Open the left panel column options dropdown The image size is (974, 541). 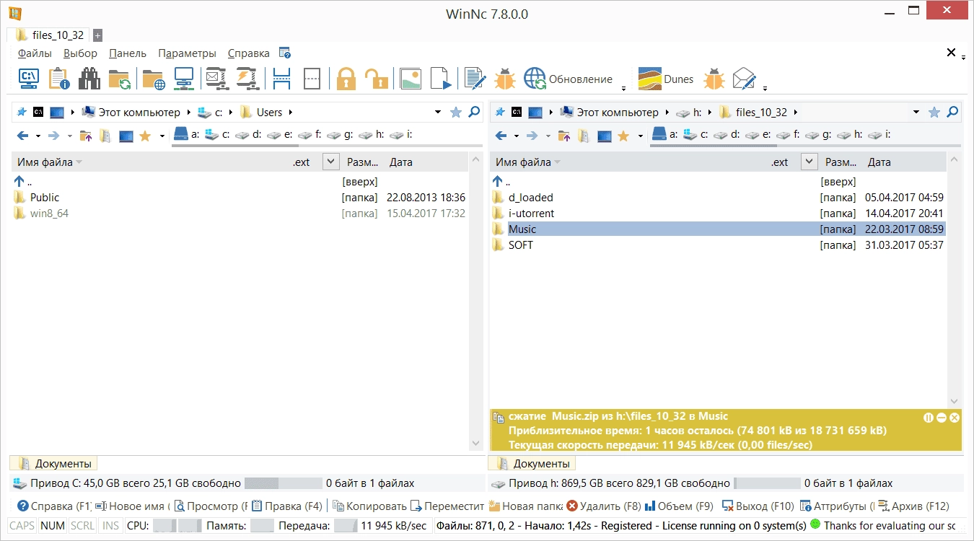click(330, 162)
